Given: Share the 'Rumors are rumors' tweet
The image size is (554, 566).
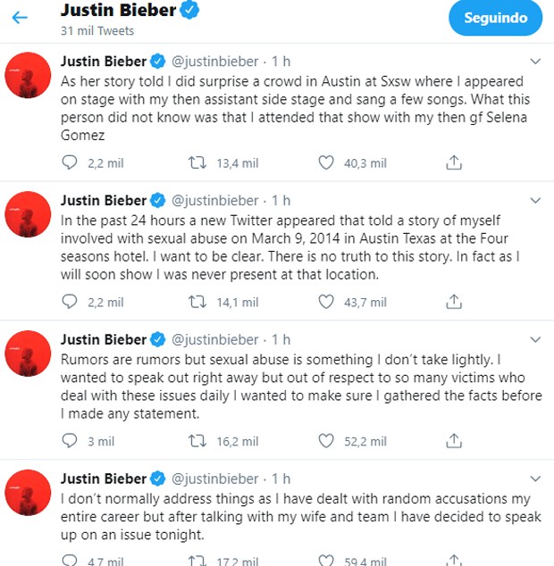Looking at the screenshot, I should [x=454, y=441].
